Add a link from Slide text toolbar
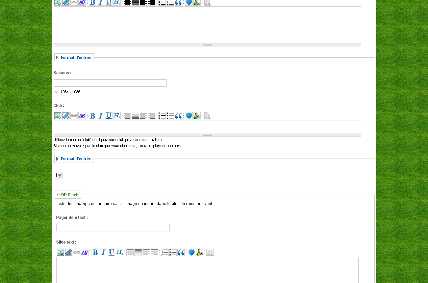The image size is (428, 283). click(x=77, y=252)
